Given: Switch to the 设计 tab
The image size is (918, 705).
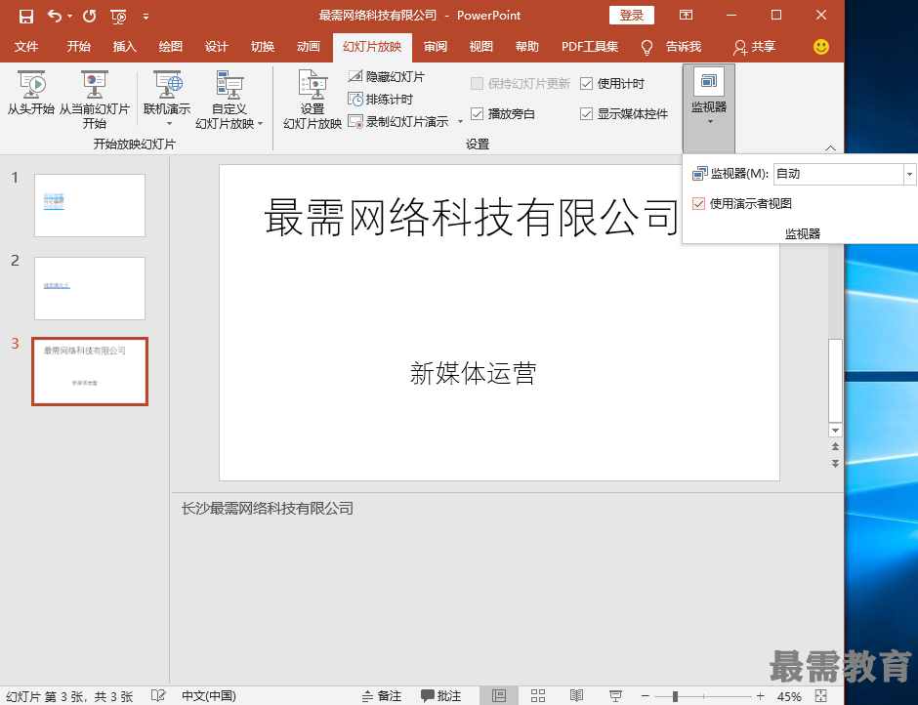Looking at the screenshot, I should pyautogui.click(x=217, y=46).
